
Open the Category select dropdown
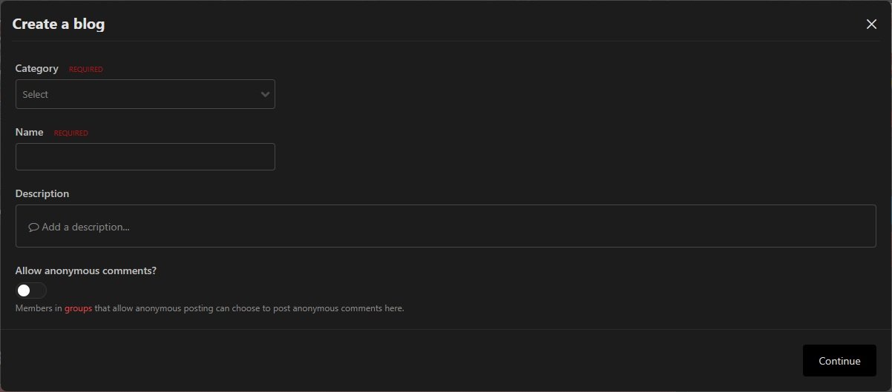[145, 94]
